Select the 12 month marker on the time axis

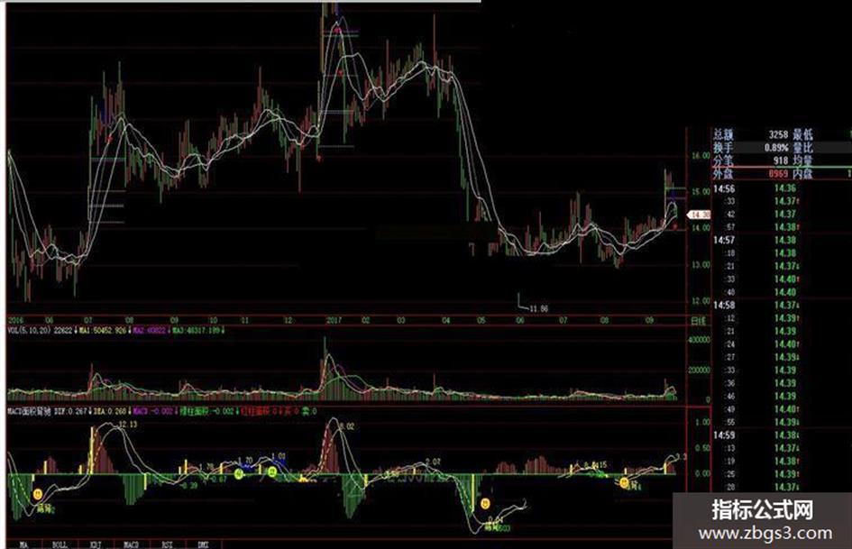[288, 320]
